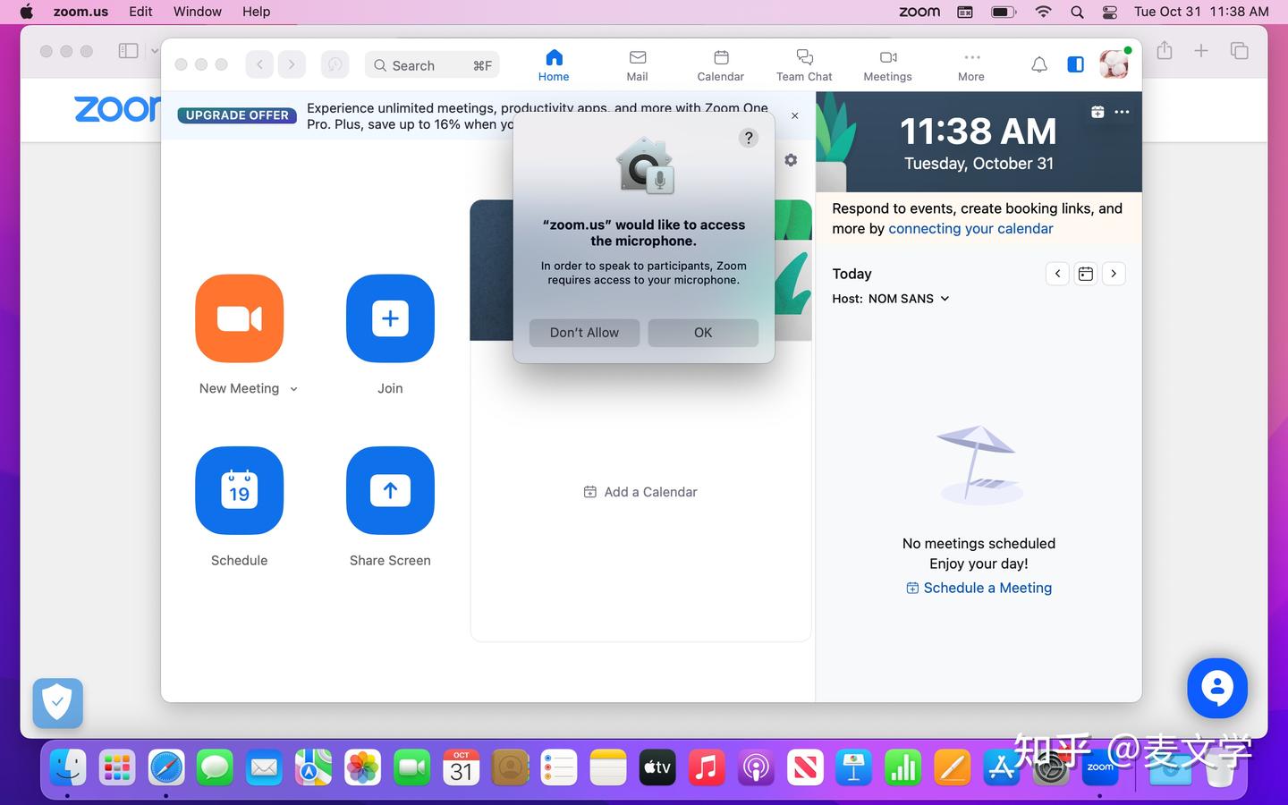Image resolution: width=1288 pixels, height=805 pixels.
Task: Open the contacts floating button
Action: coord(1217,688)
